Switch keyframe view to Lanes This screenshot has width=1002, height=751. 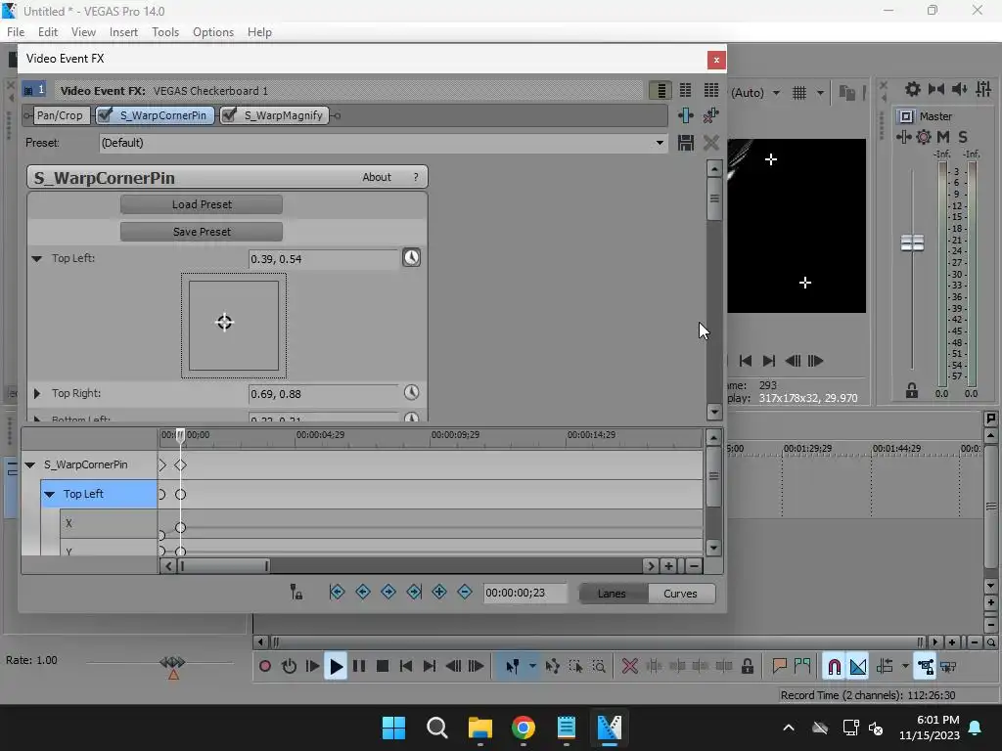(x=613, y=594)
